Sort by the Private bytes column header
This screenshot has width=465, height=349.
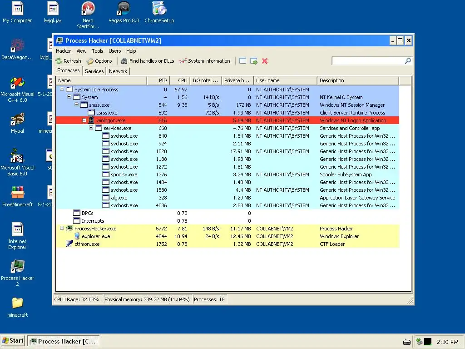click(237, 80)
